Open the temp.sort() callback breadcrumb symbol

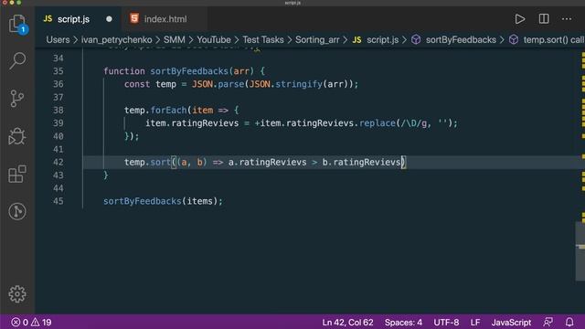(x=547, y=40)
